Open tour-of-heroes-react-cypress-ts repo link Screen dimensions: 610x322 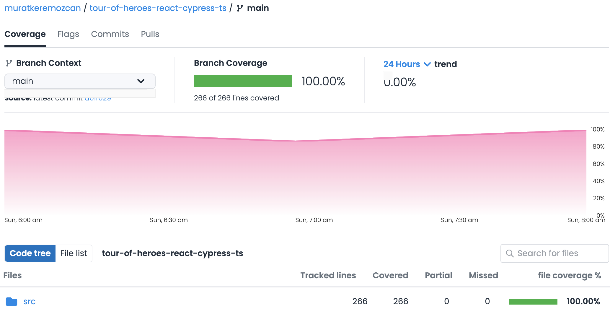[158, 8]
